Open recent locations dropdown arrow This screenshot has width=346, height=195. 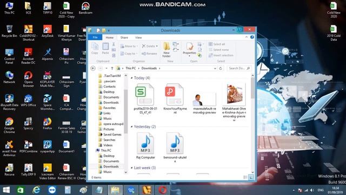tap(107, 68)
